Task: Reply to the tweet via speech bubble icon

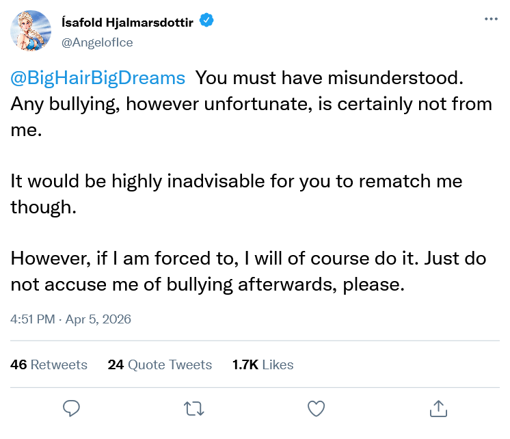Action: (72, 408)
